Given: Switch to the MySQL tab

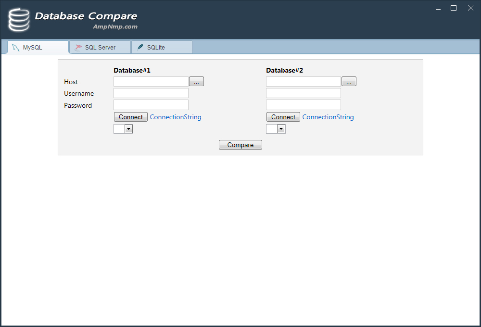Looking at the screenshot, I should click(x=38, y=48).
